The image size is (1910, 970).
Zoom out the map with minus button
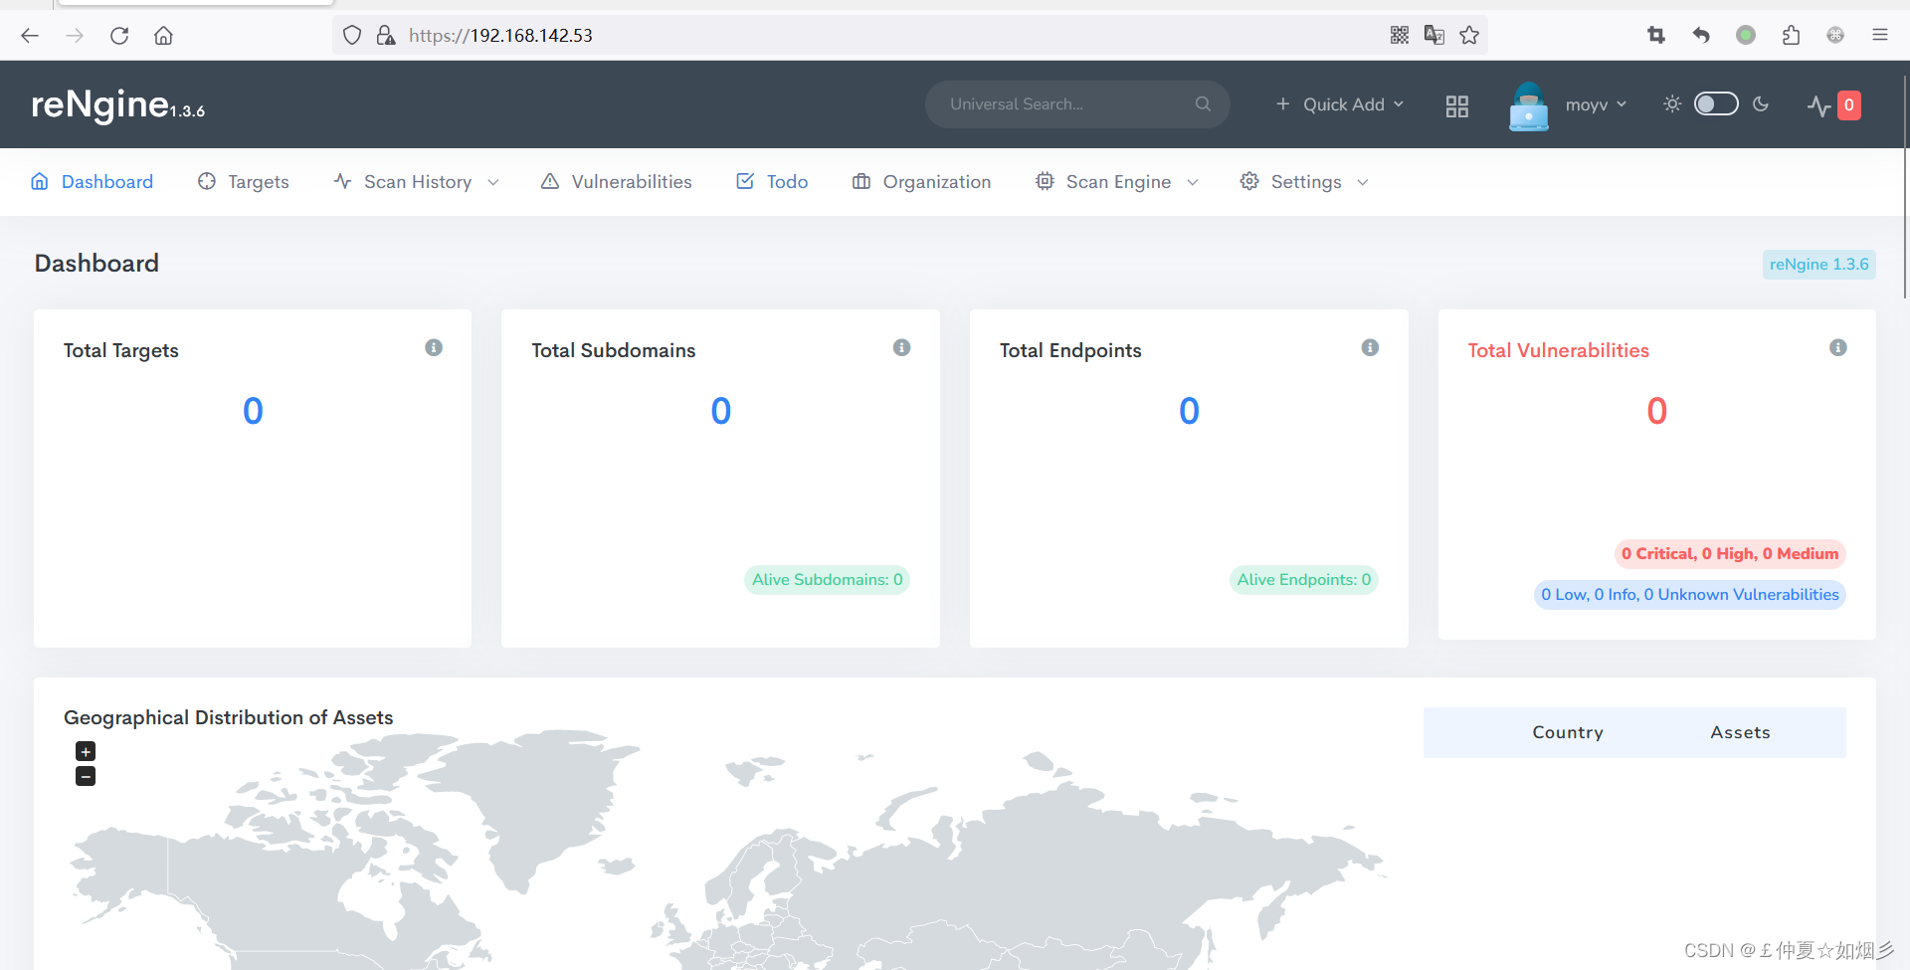pyautogui.click(x=86, y=776)
